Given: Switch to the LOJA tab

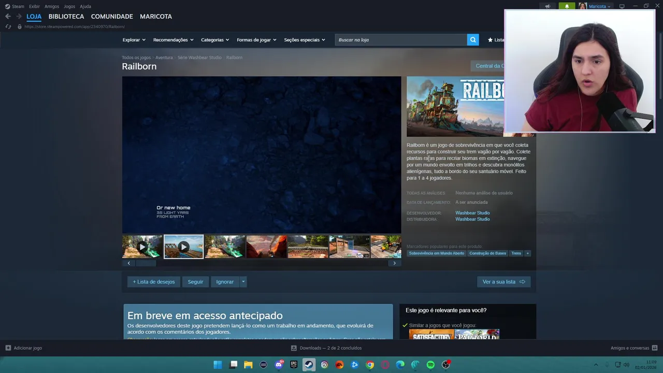Looking at the screenshot, I should 34,17.
